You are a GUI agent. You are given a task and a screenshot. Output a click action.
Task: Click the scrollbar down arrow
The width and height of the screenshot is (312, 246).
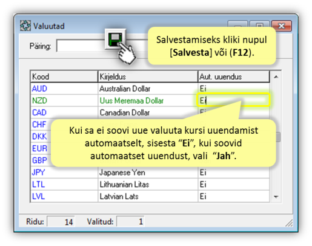[x=276, y=197]
